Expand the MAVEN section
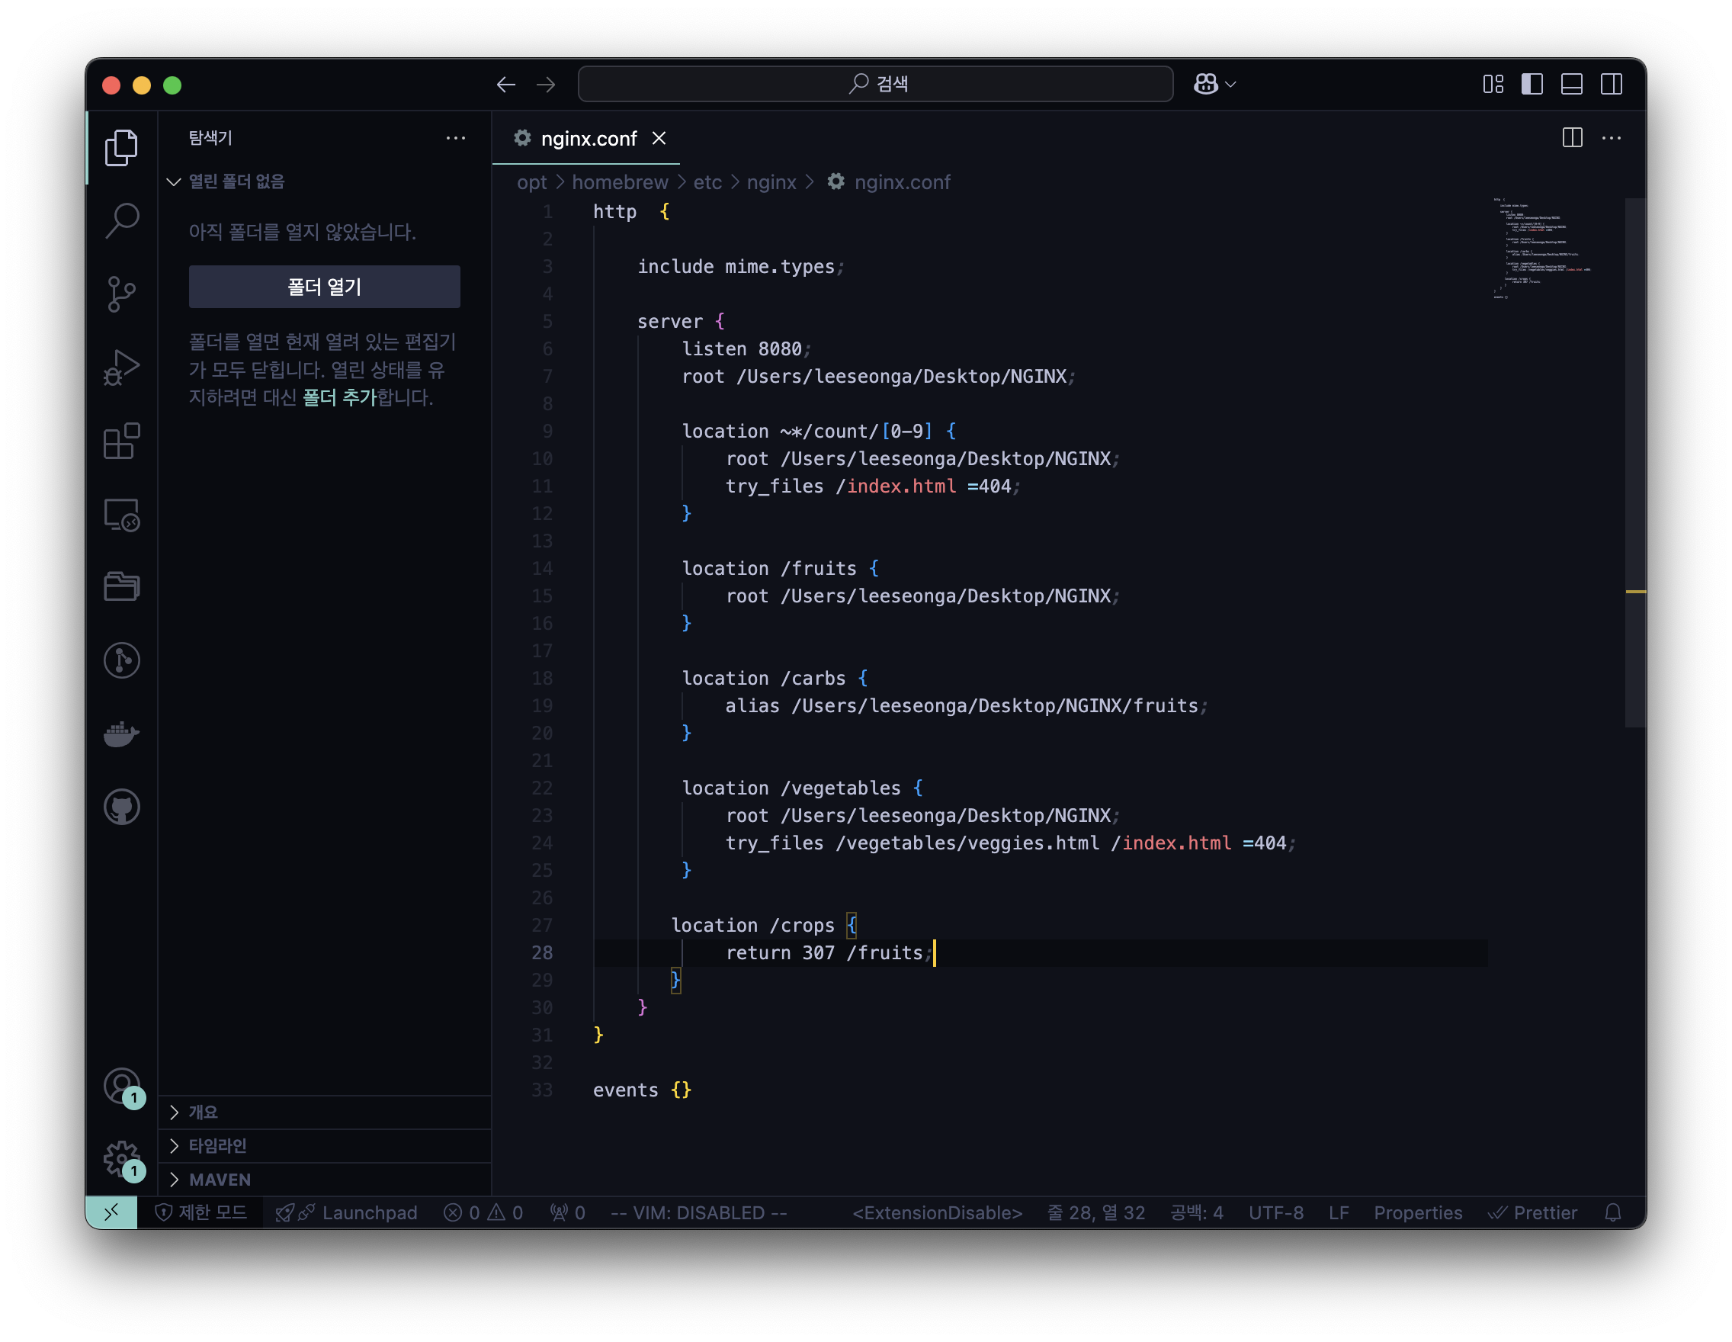Viewport: 1732px width, 1342px height. click(x=220, y=1180)
